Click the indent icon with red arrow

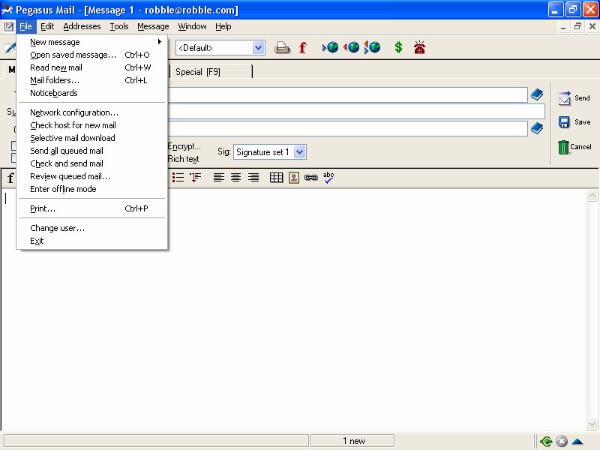195,178
